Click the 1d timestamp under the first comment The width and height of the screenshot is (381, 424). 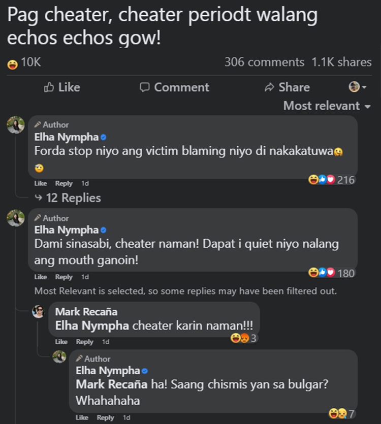[84, 183]
